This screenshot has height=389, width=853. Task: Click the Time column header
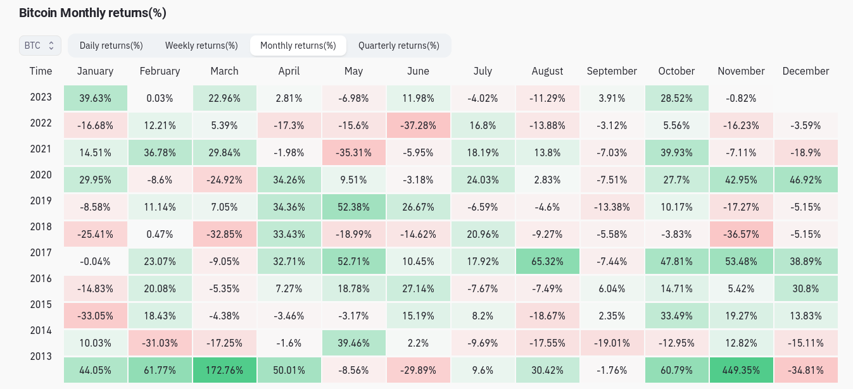click(41, 71)
